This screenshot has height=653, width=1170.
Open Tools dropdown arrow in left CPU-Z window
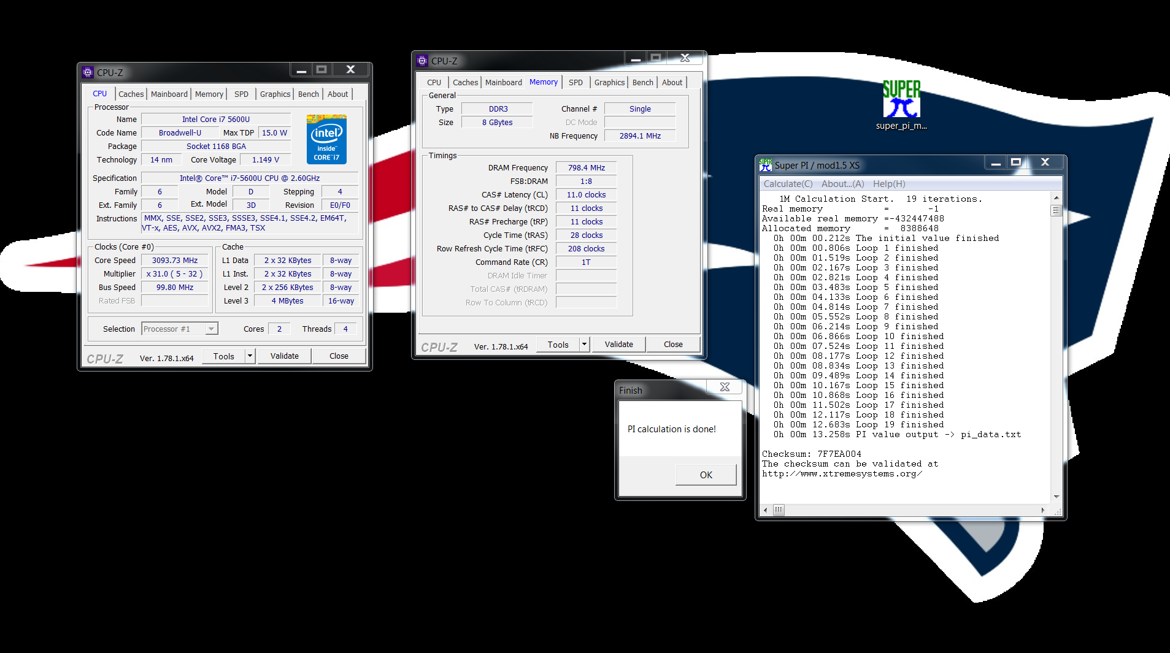click(x=250, y=356)
